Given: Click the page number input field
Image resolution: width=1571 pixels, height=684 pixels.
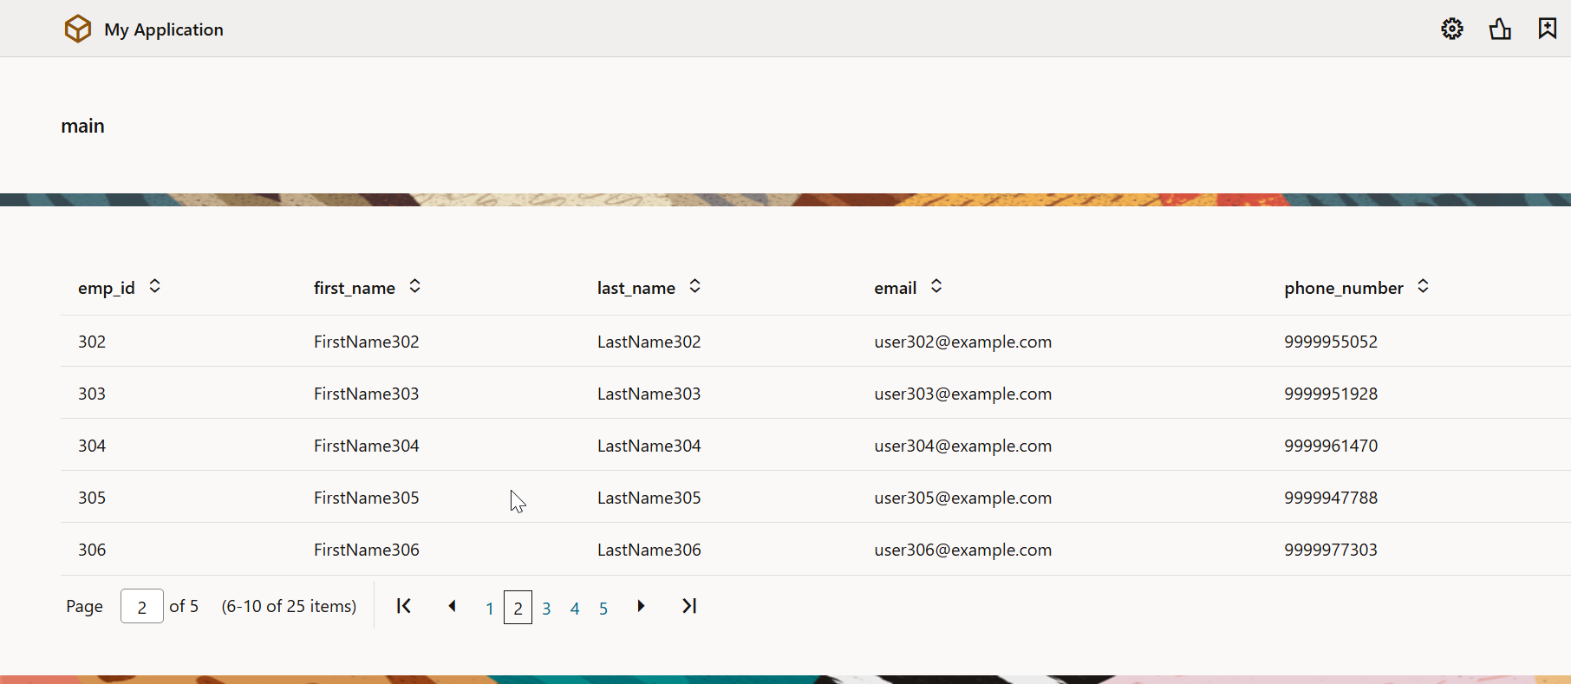Looking at the screenshot, I should point(142,607).
